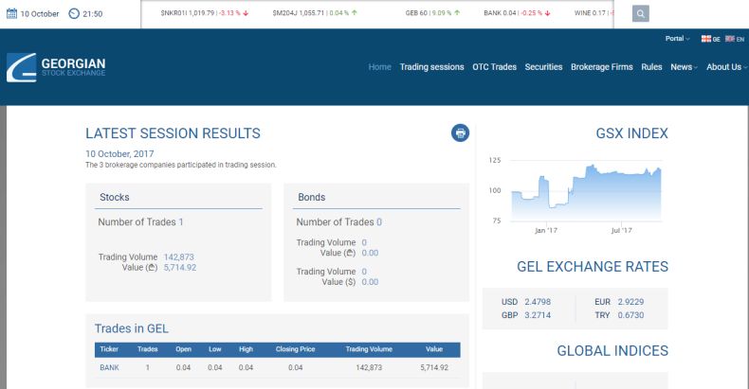Click the stocks trading volume 142,873

coord(178,256)
